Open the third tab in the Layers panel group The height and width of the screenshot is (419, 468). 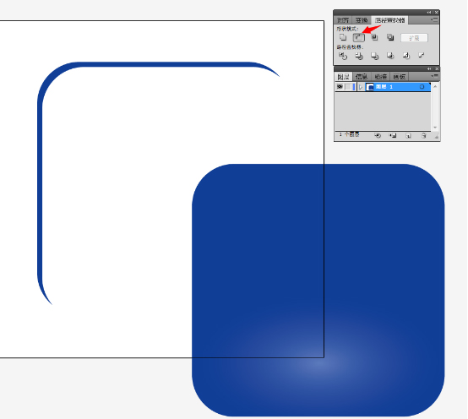[x=380, y=77]
